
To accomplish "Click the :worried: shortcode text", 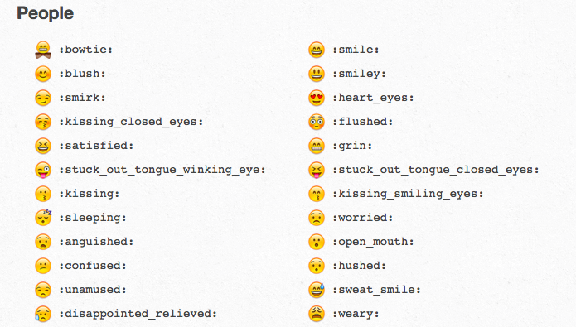I will [362, 218].
